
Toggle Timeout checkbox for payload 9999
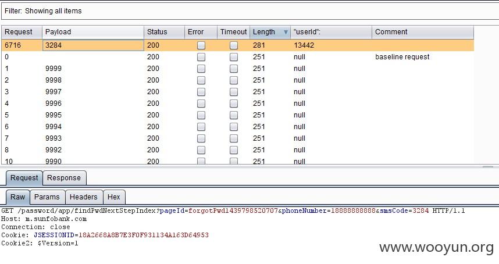(x=234, y=69)
